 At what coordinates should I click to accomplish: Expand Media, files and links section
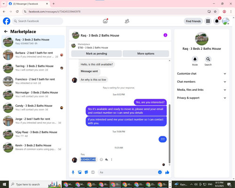pos(202,90)
